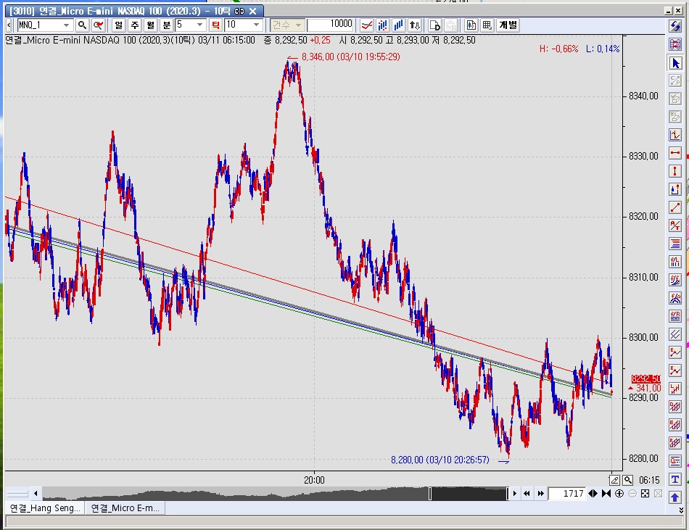The image size is (689, 530).
Task: Pick the text annotation T tool
Action: [675, 479]
